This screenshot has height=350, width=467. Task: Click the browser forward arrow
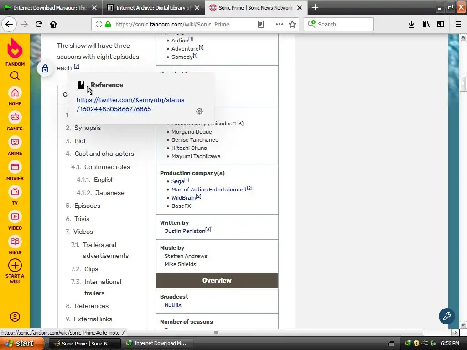point(24,24)
